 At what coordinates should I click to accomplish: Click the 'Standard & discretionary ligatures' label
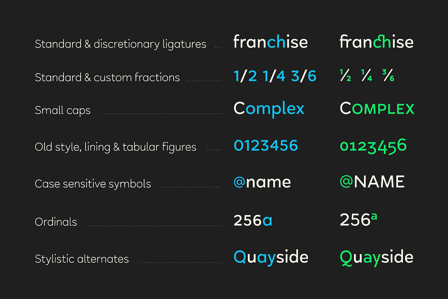(120, 44)
